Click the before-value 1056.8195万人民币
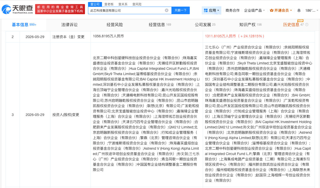 pyautogui.click(x=108, y=36)
